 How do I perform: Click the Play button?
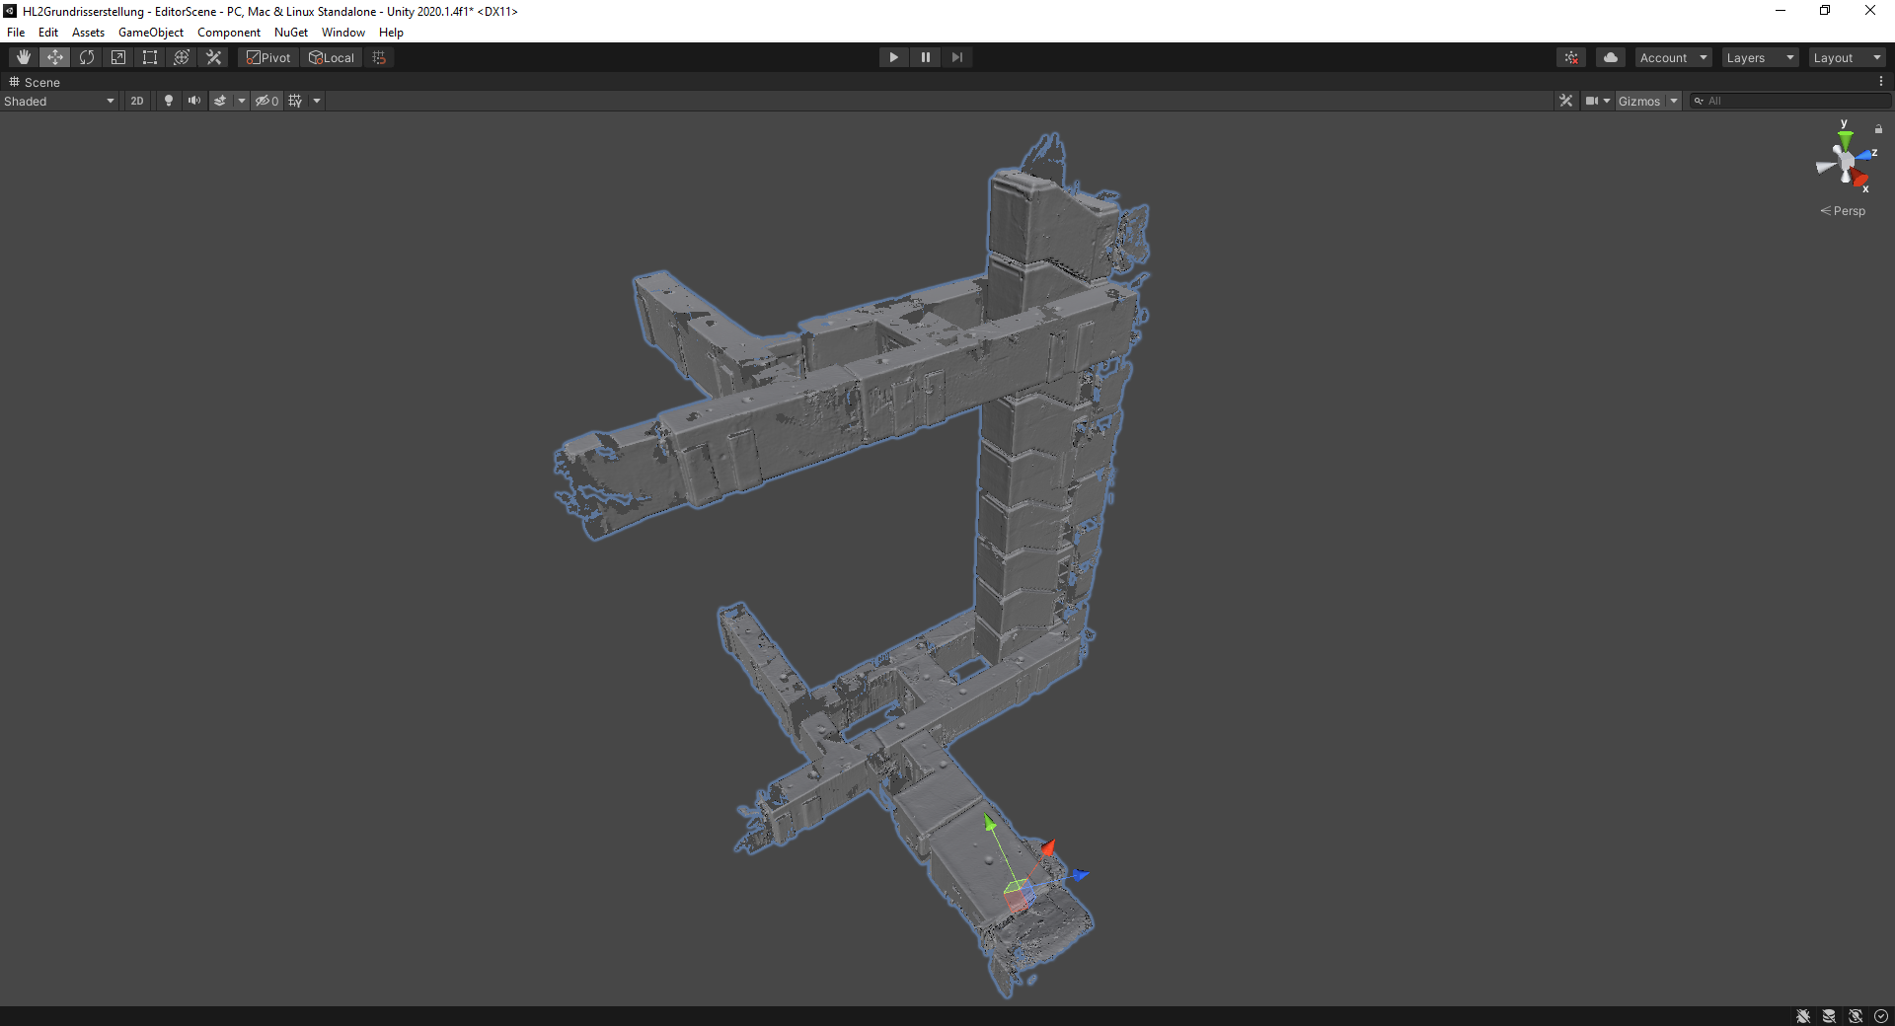893,57
